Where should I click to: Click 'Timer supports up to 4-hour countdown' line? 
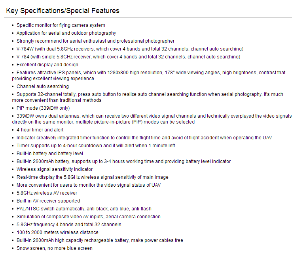click(96, 146)
